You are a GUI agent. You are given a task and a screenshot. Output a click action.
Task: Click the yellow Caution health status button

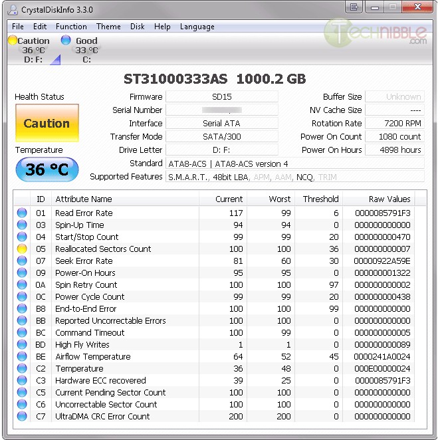pyautogui.click(x=47, y=123)
